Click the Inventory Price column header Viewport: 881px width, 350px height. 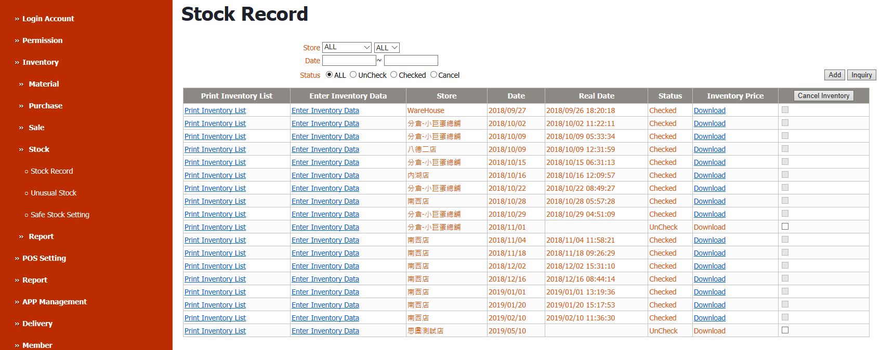735,96
